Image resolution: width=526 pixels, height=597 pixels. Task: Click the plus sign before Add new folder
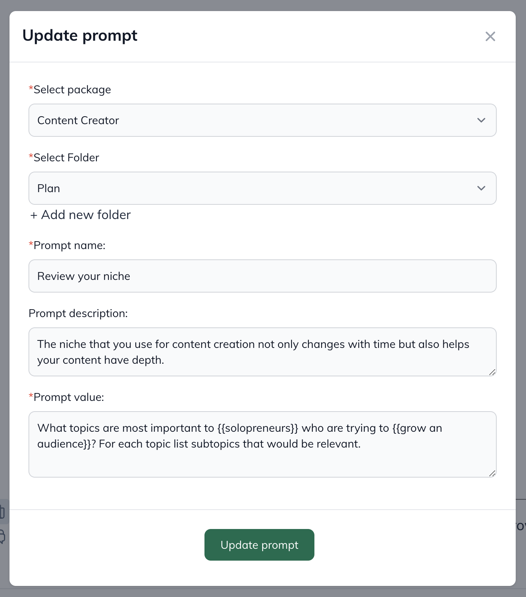point(34,215)
